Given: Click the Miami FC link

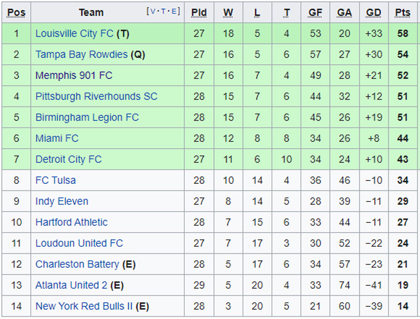Looking at the screenshot, I should click(x=57, y=138).
